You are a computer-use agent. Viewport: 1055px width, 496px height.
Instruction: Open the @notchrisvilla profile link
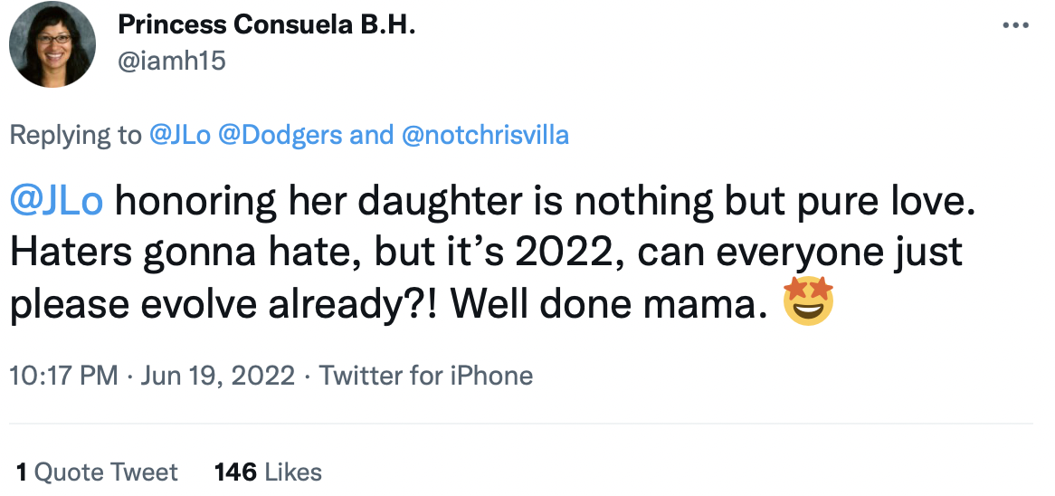(x=484, y=136)
